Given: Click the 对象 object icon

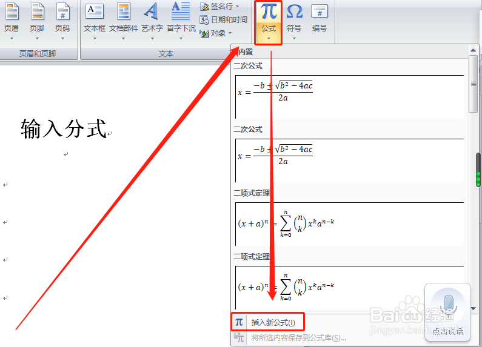Looking at the screenshot, I should pyautogui.click(x=204, y=33).
